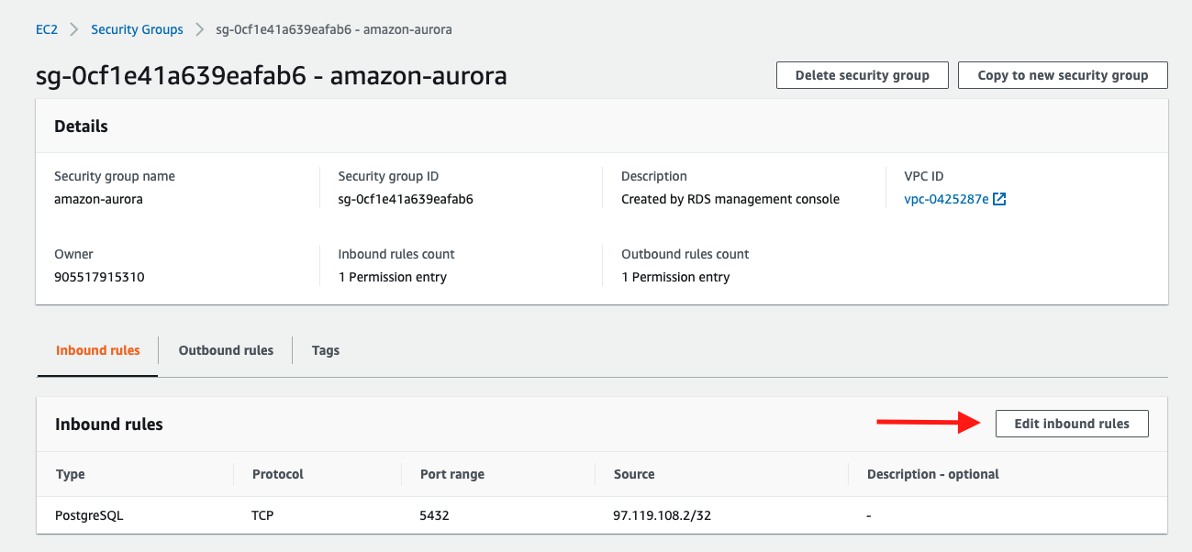The image size is (1192, 552).
Task: Open VPC link vpc-0425287e
Action: pos(946,199)
